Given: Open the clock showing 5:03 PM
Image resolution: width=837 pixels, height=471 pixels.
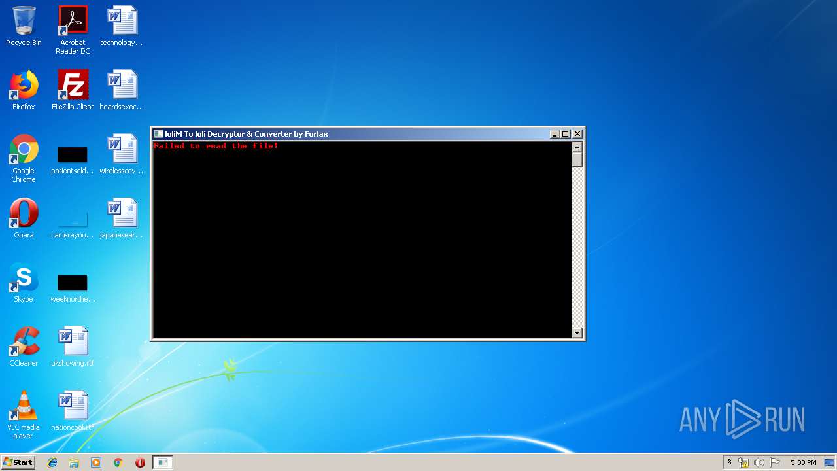Looking at the screenshot, I should click(803, 462).
